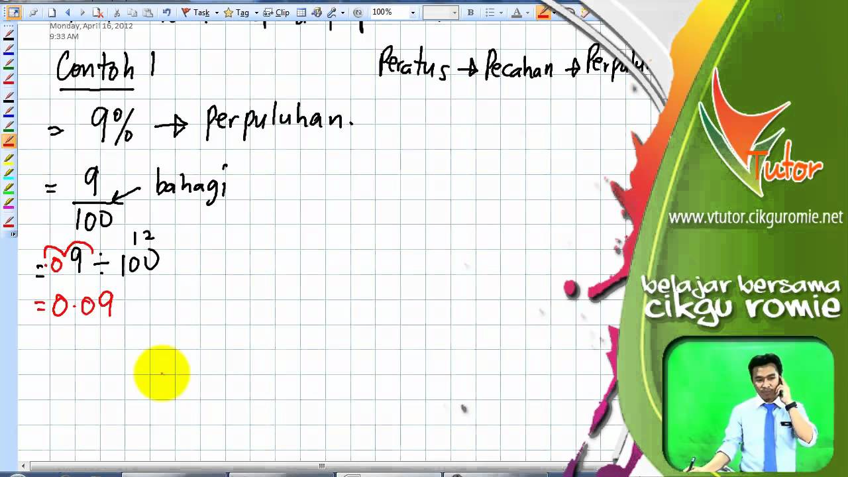The width and height of the screenshot is (848, 477).
Task: Click the Delete (red X) toolbar icon
Action: tap(97, 13)
